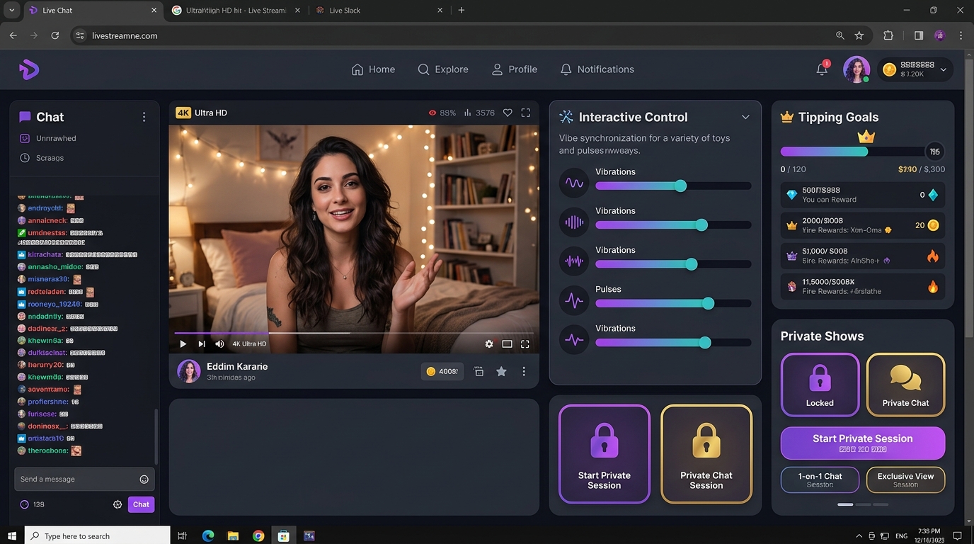The height and width of the screenshot is (544, 974).
Task: Open video player settings gear
Action: click(488, 344)
